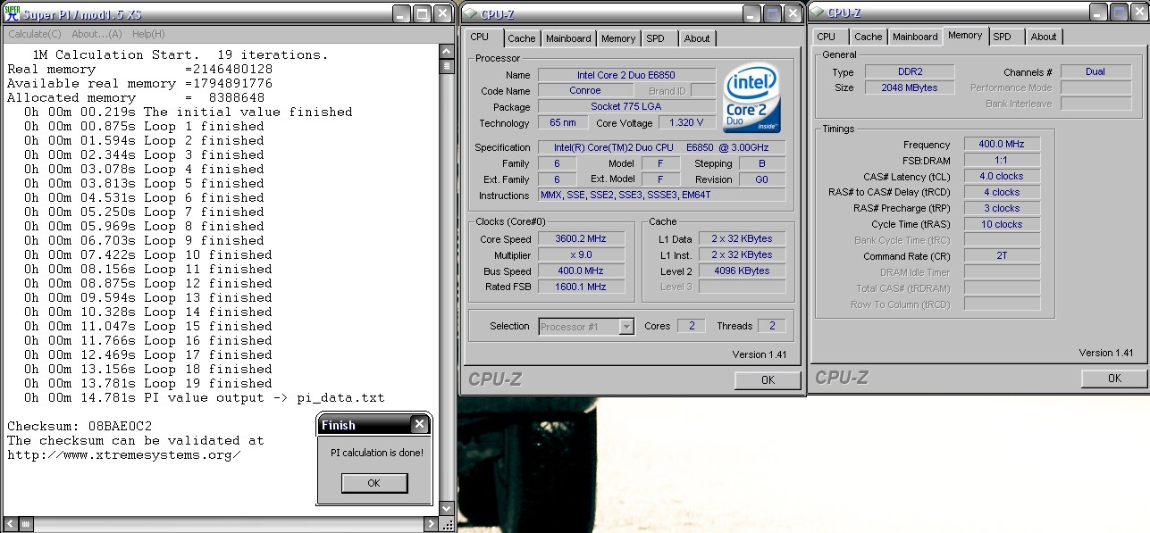1150x533 pixels.
Task: Select the CPU tab in the left CPU-Z window
Action: click(x=480, y=37)
